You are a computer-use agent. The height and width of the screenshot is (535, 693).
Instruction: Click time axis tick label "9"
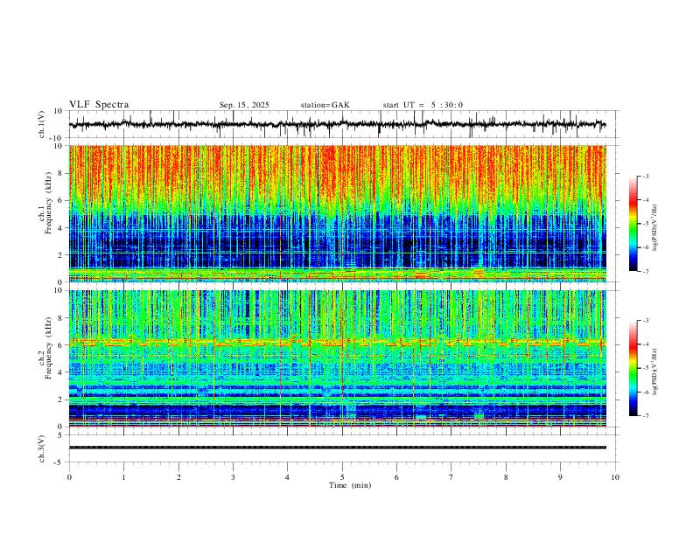(560, 477)
